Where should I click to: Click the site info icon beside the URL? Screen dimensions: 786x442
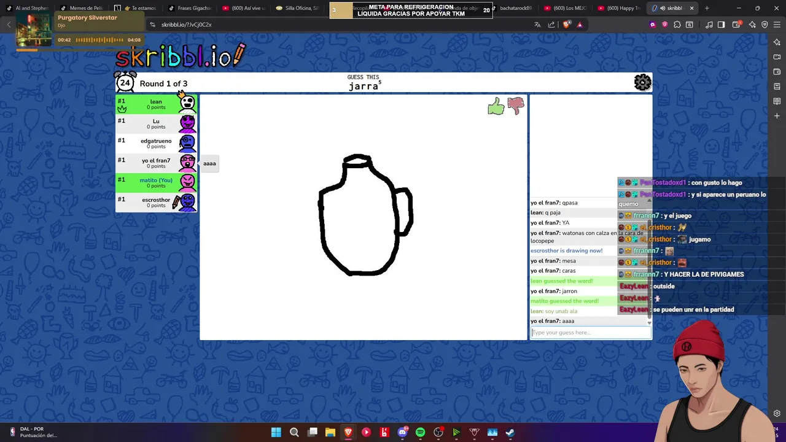coord(153,25)
